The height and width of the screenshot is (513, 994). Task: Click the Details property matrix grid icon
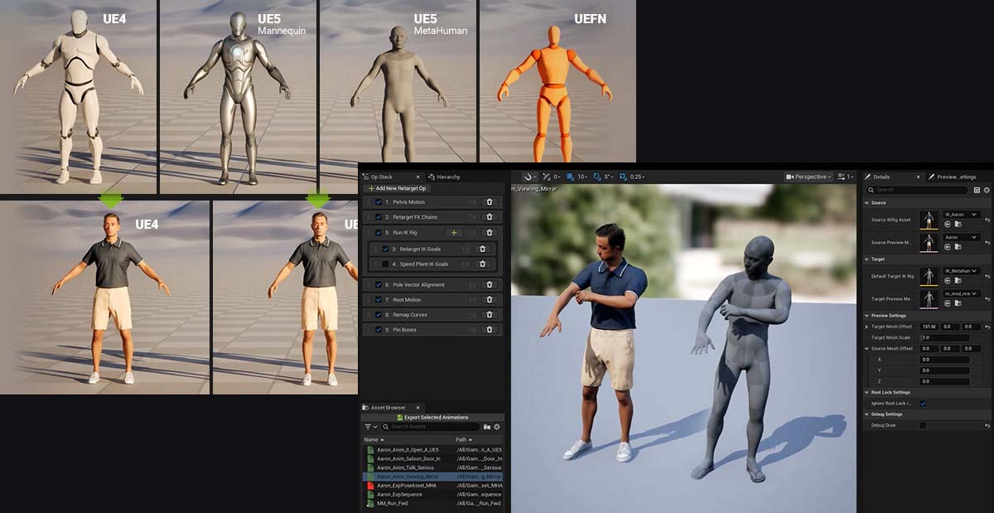(x=977, y=190)
